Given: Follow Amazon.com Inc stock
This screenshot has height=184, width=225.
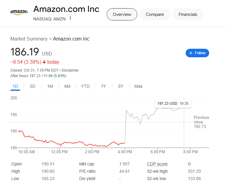Looking at the screenshot, I should pyautogui.click(x=197, y=53).
